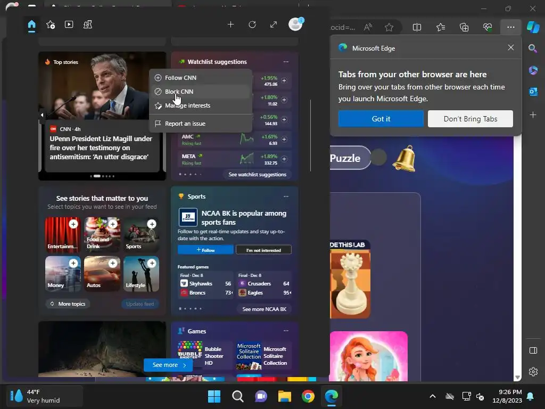Open Edge Browser essentials heart icon
The image size is (545, 409).
pyautogui.click(x=488, y=27)
